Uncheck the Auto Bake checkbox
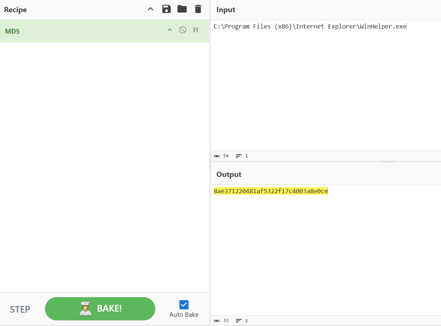 coord(184,305)
